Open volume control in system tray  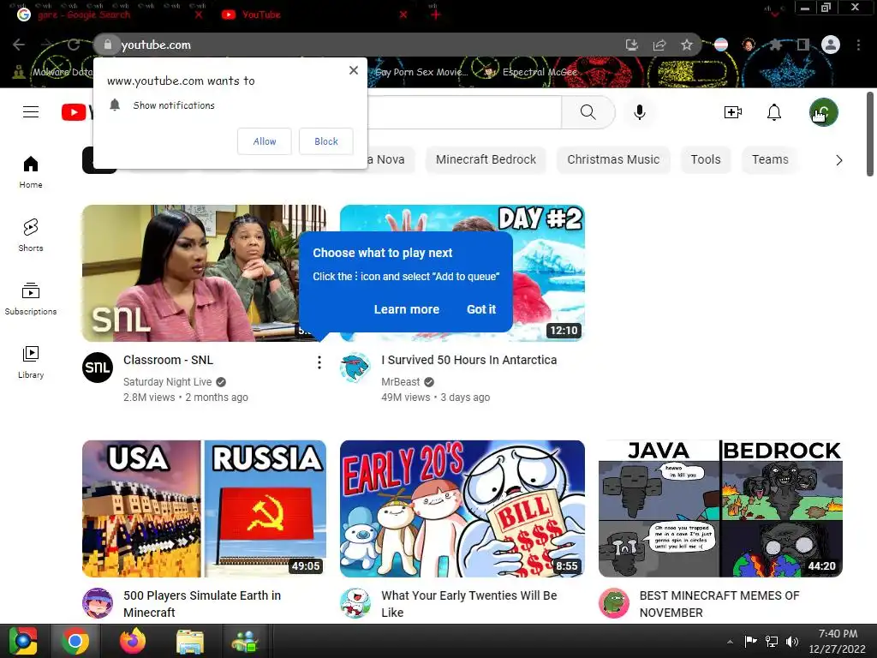[x=792, y=641]
